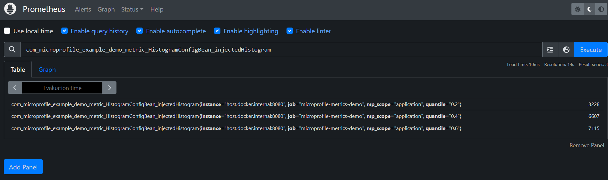This screenshot has width=608, height=180.
Task: Step evaluation time backward
Action: pos(15,88)
